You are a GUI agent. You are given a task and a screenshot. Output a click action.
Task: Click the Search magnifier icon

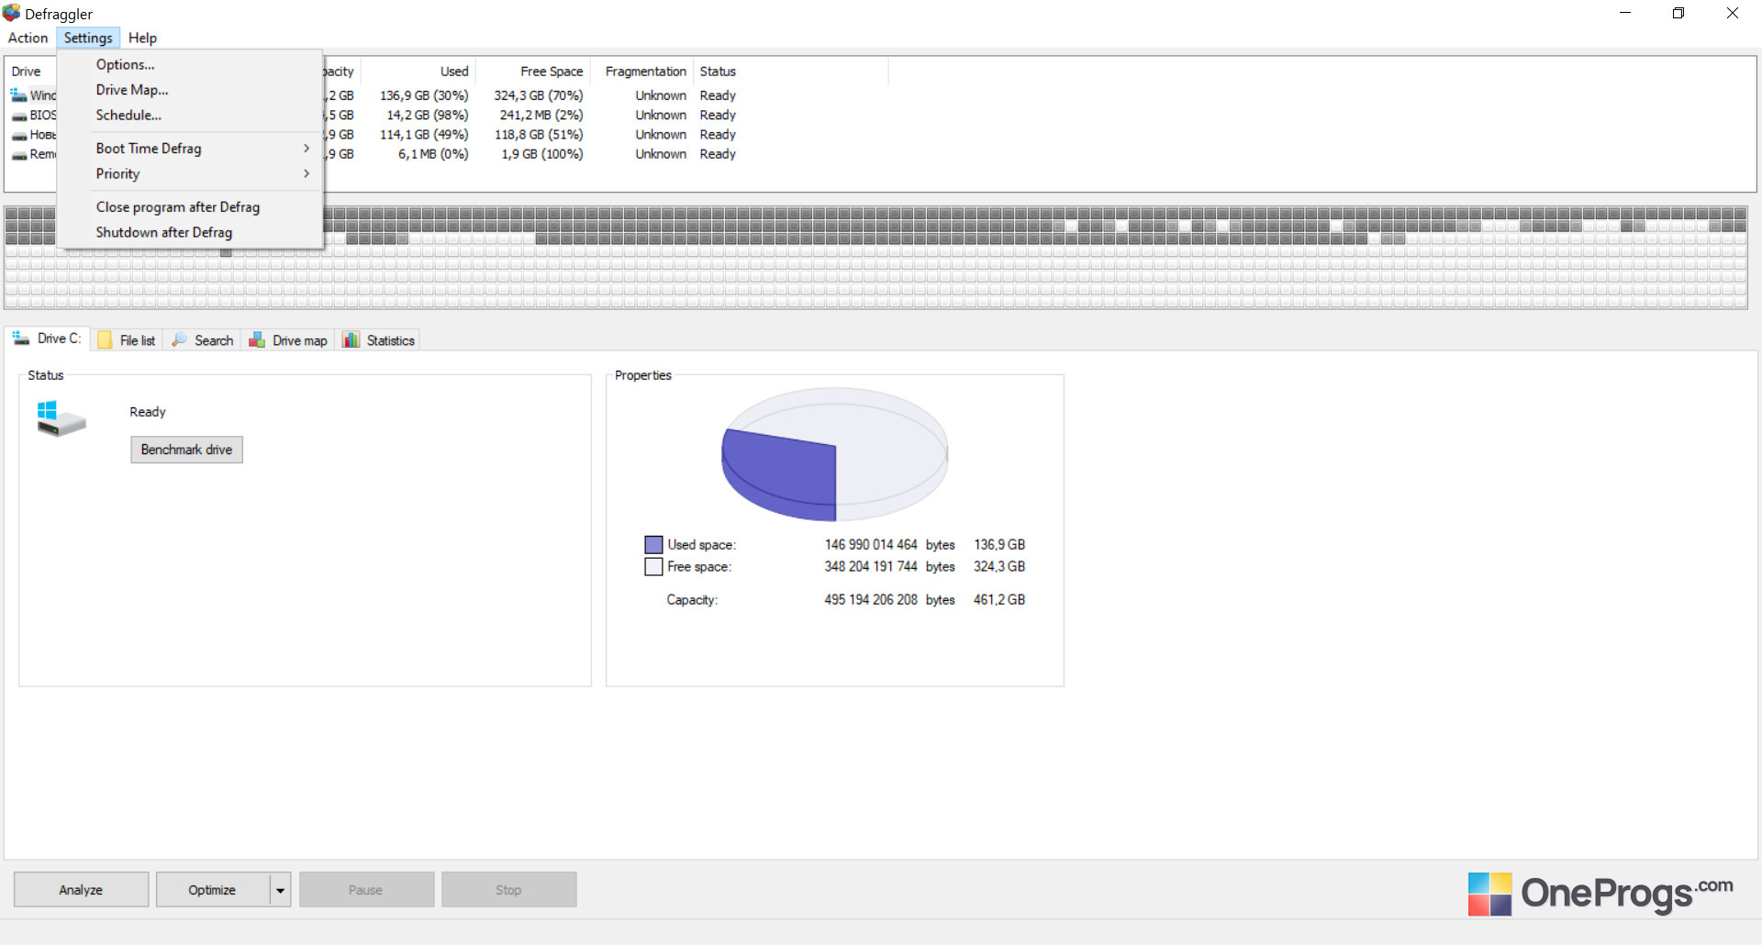click(x=179, y=339)
